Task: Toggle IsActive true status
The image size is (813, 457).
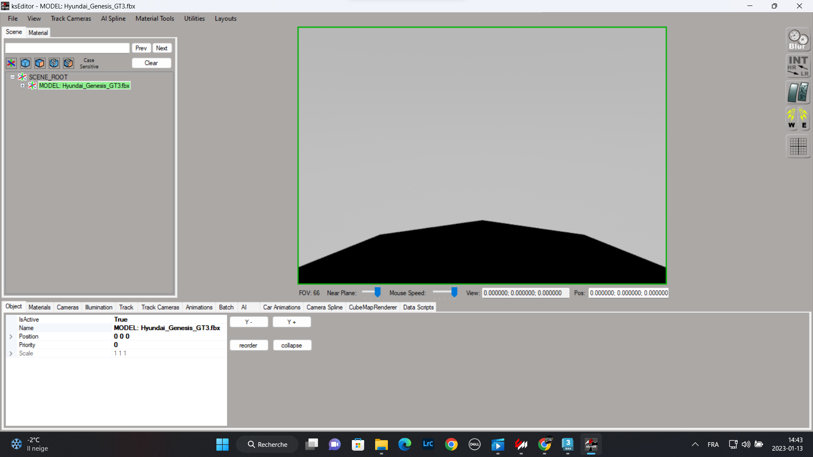Action: click(x=121, y=319)
